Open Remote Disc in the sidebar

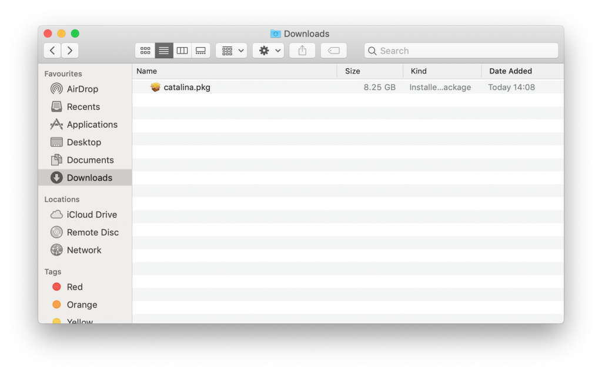92,232
